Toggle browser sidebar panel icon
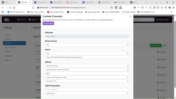The image size is (176, 99). pos(154,7)
